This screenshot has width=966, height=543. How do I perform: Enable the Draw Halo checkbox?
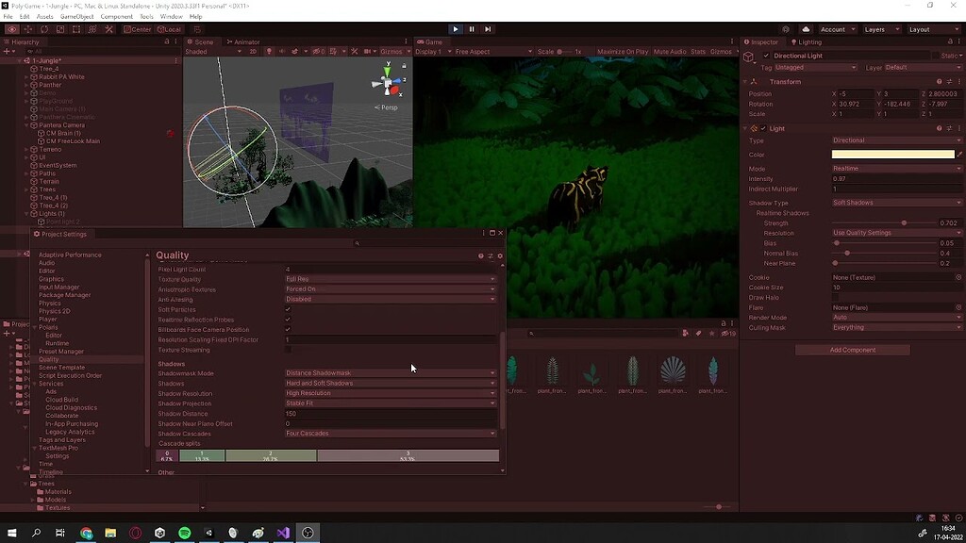pos(836,296)
